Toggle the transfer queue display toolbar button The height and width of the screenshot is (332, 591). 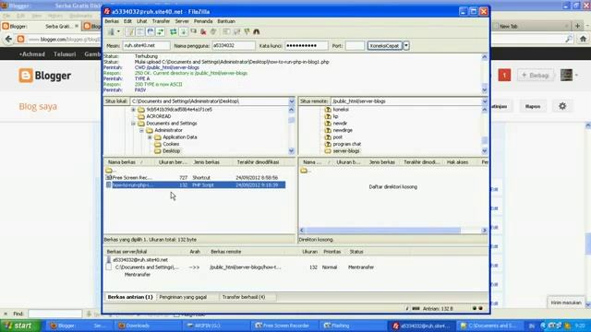coord(160,32)
